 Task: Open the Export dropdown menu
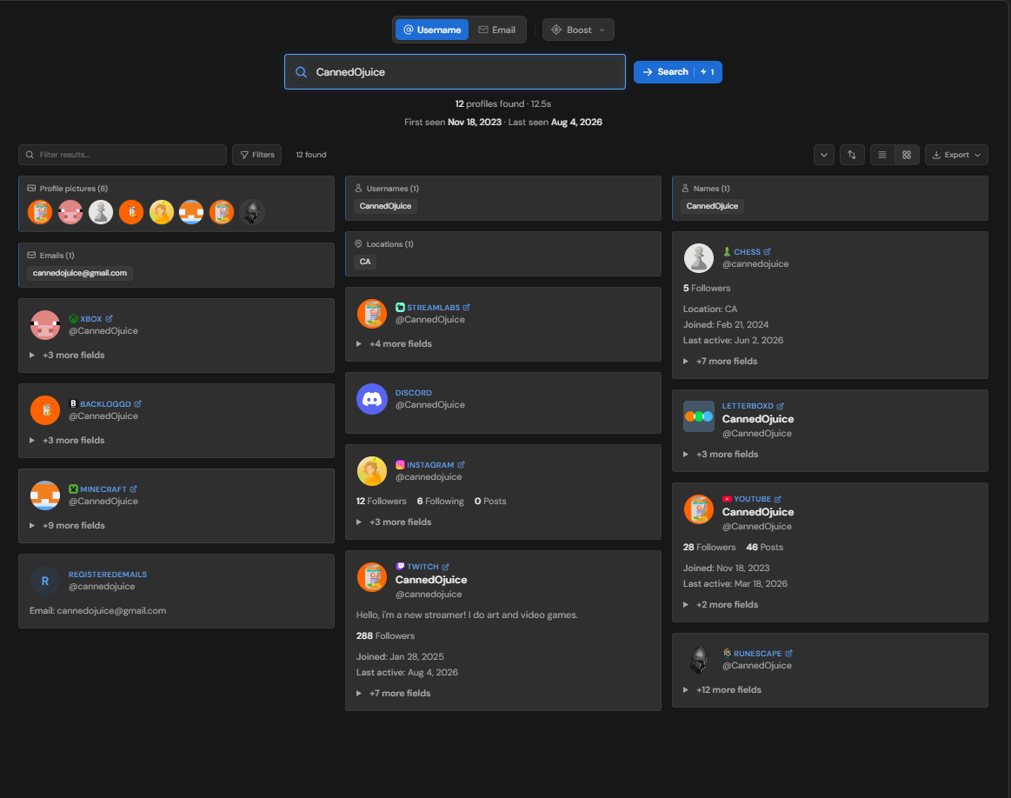956,155
